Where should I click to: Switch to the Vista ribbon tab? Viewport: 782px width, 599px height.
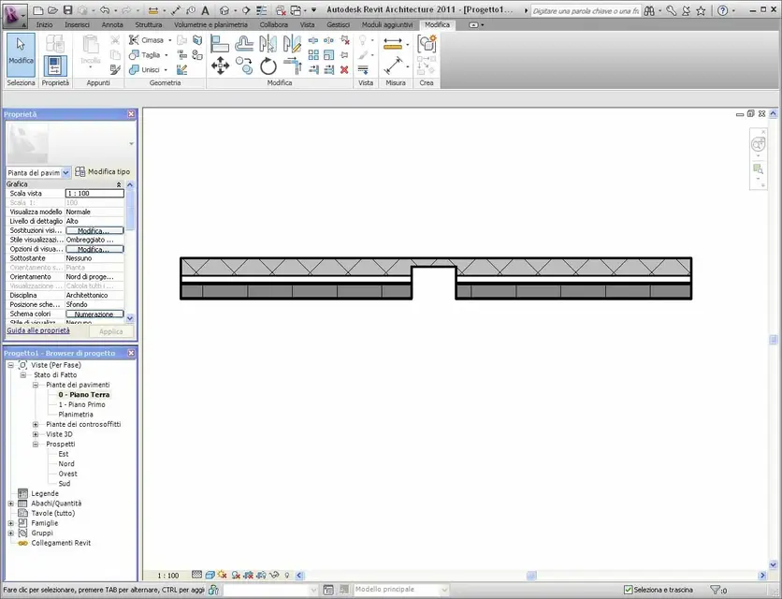click(x=307, y=24)
